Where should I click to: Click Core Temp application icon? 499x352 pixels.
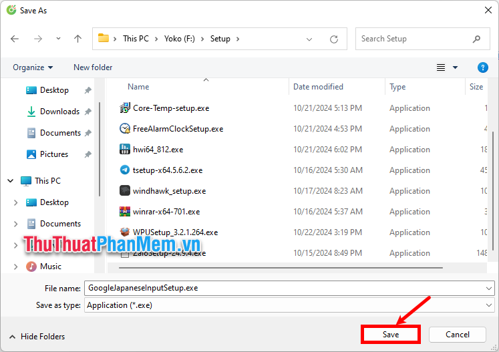125,108
